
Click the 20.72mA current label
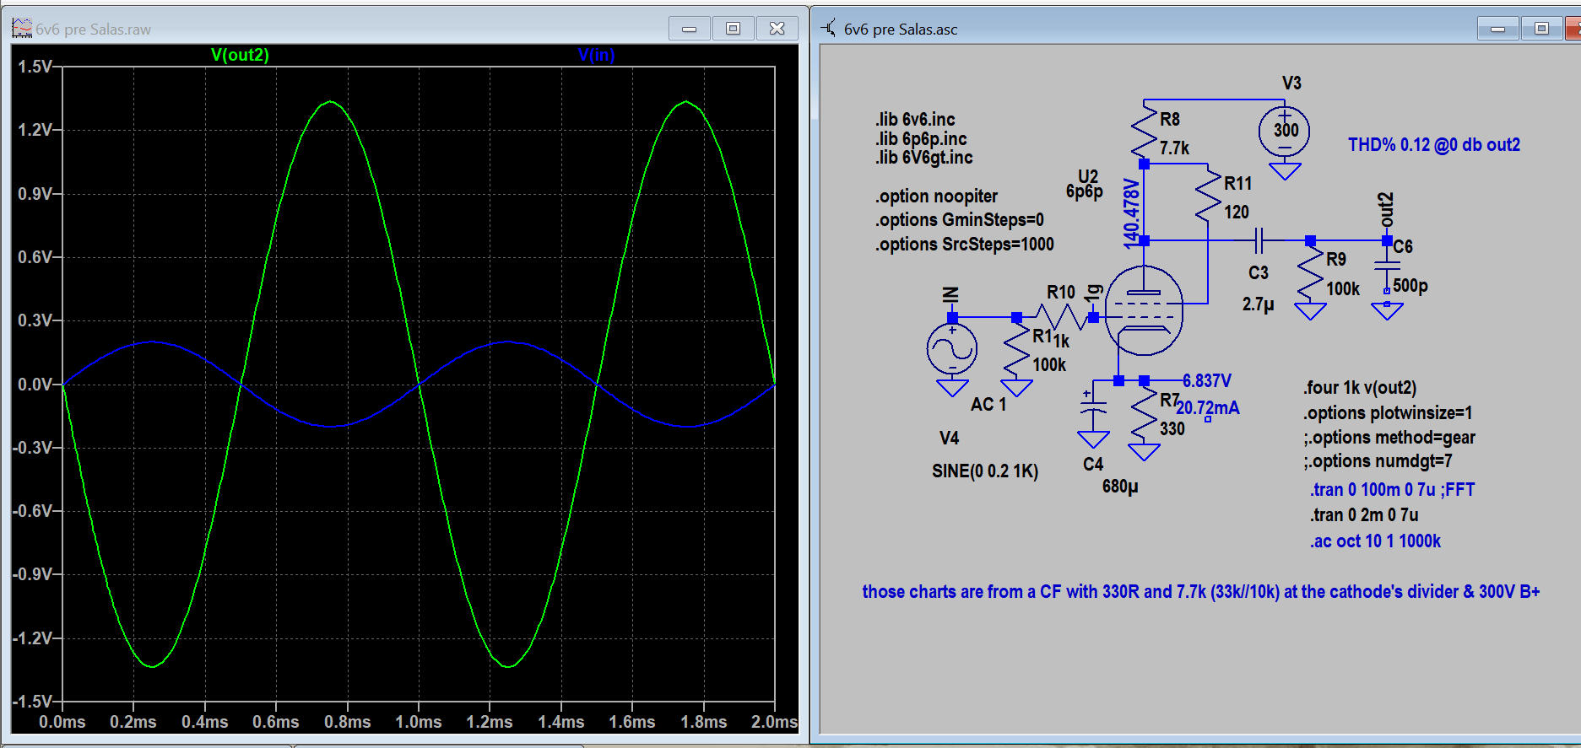1207,407
